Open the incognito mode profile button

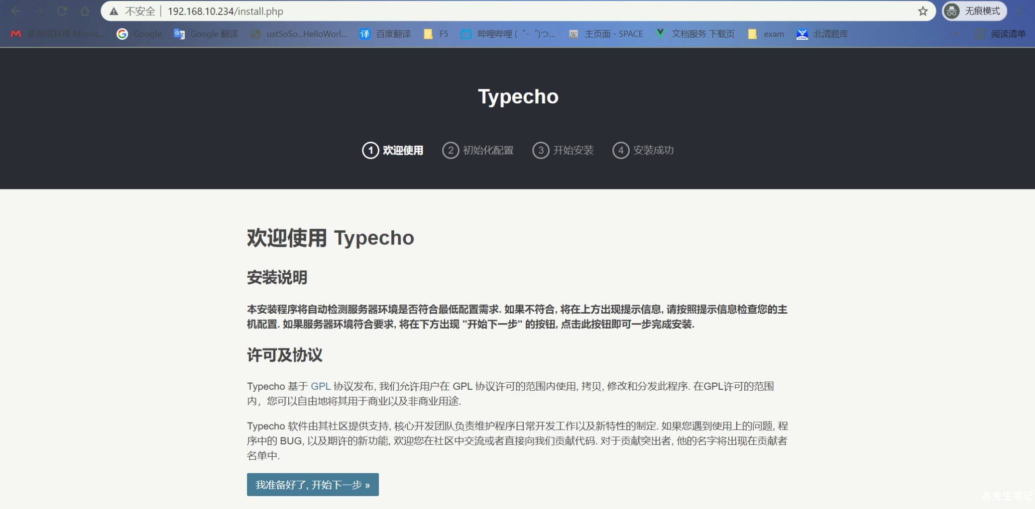coord(974,11)
